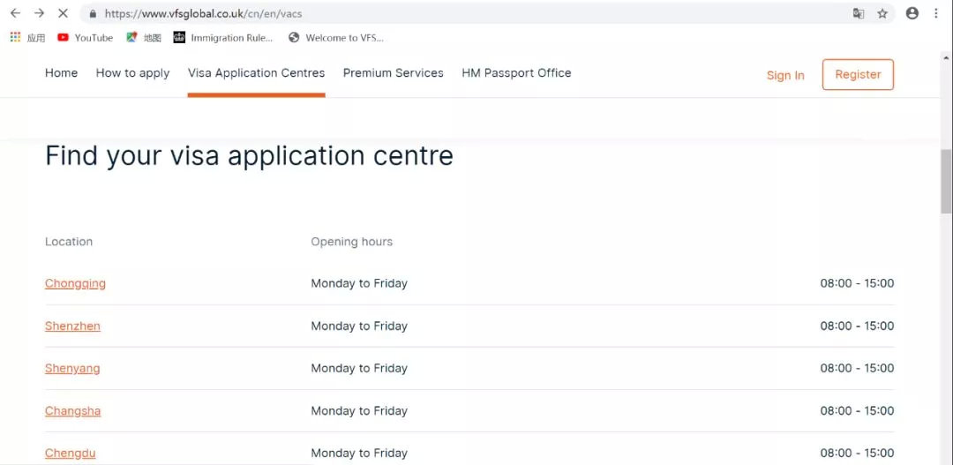Open the Welcome to VFS bookmark
Screen dimensions: 953x465
(336, 37)
